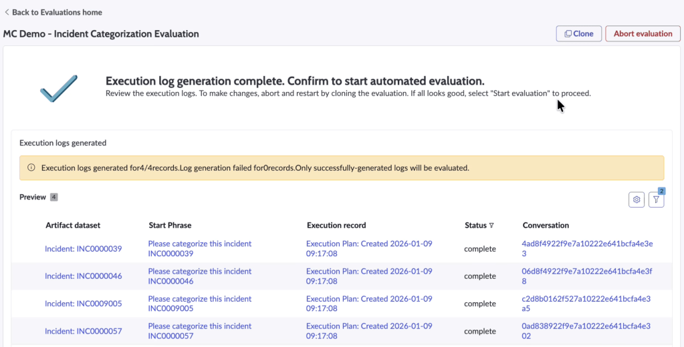Sort by the Status column arrow
Viewport: 684px width, 347px height.
tap(491, 226)
